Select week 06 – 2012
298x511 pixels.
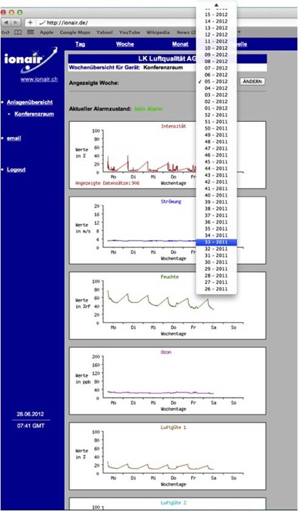point(217,74)
